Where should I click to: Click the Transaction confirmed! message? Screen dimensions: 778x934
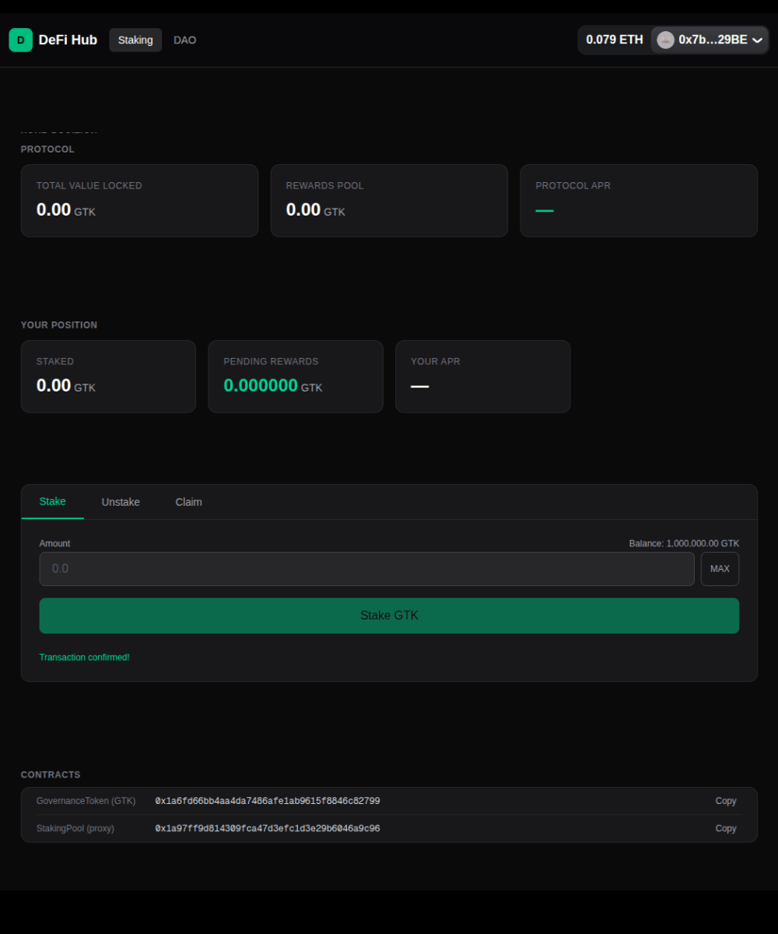84,658
